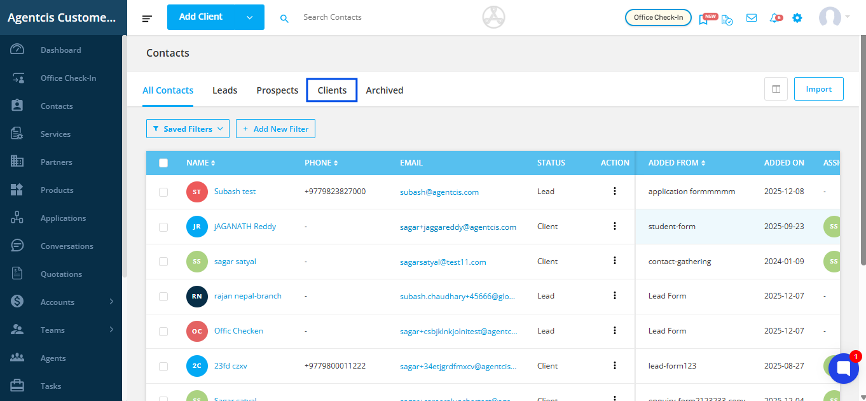Open the task checklist icon in header
866x401 pixels.
click(727, 19)
